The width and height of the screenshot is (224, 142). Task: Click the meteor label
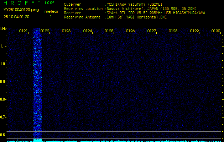tap(51, 12)
